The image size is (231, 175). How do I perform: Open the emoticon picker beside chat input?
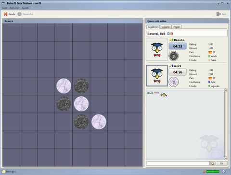[x=213, y=163]
